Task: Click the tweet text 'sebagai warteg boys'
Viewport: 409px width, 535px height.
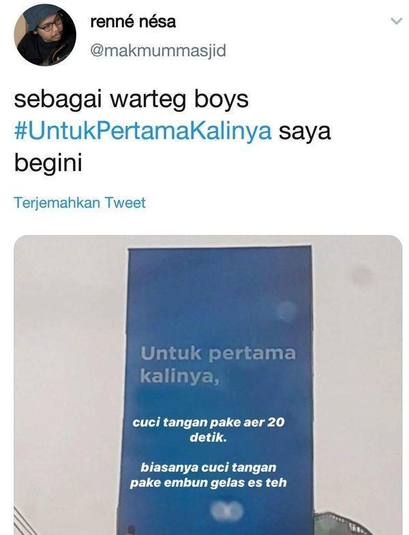Action: coord(131,100)
